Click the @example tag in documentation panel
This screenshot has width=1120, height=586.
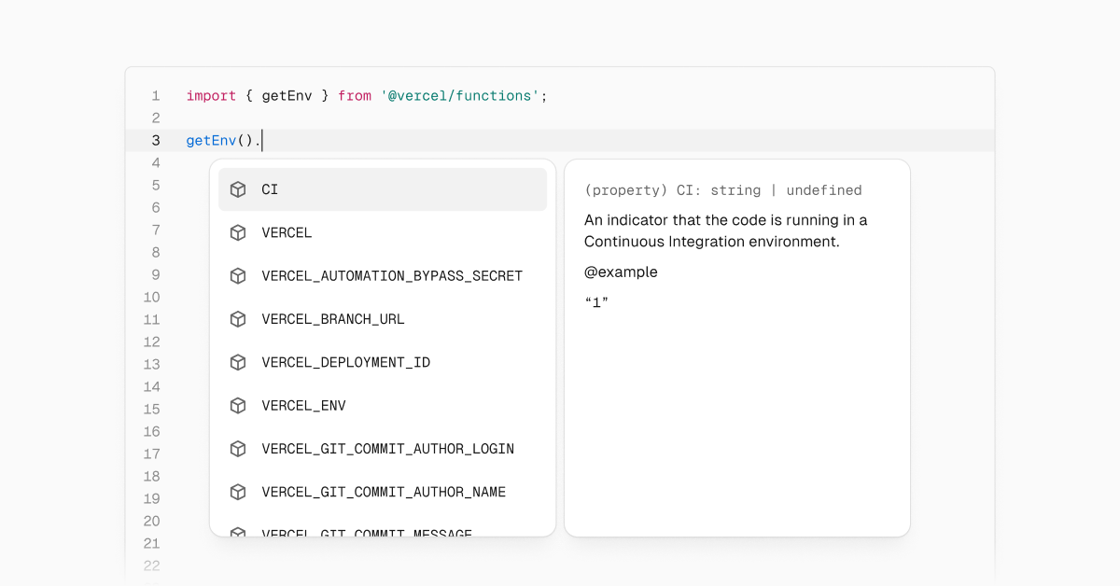click(x=622, y=272)
